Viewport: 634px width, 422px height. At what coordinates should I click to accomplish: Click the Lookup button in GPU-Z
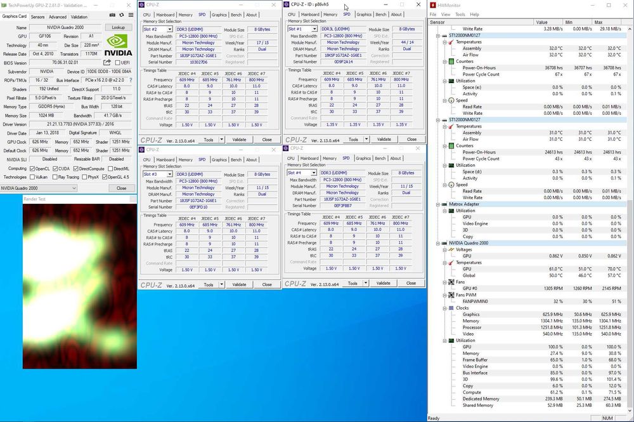pos(118,27)
